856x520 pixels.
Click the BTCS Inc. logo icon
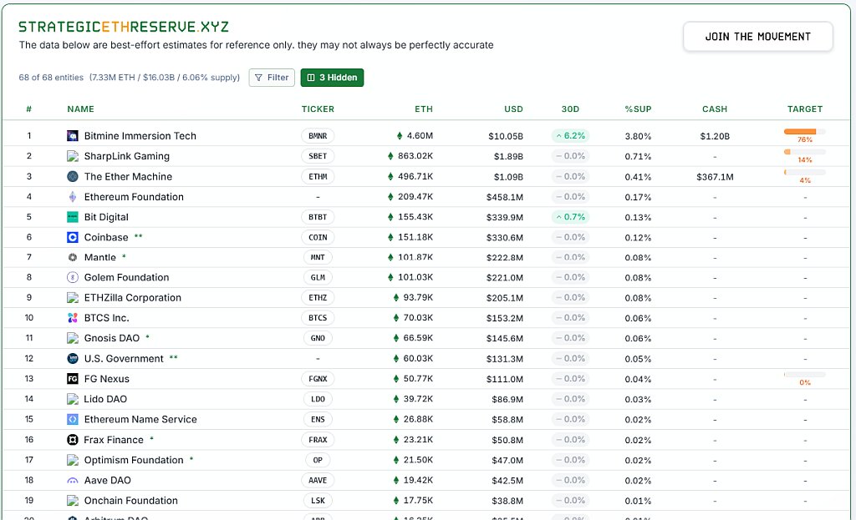coord(73,318)
